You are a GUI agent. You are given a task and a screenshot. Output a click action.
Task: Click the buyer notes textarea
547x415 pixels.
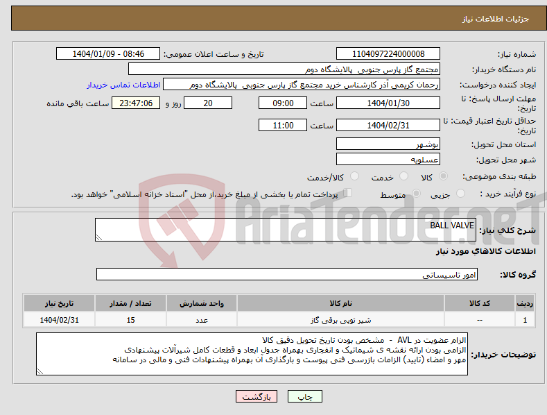pyautogui.click(x=252, y=354)
